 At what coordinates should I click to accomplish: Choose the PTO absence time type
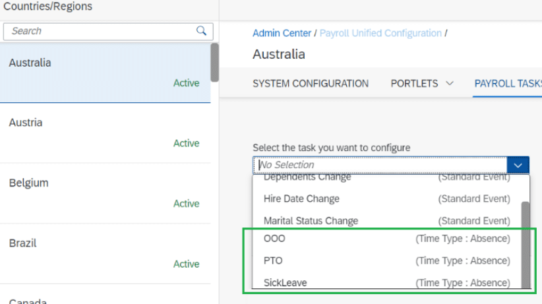386,260
